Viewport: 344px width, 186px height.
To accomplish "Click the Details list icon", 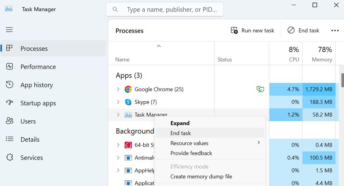I will coord(9,139).
